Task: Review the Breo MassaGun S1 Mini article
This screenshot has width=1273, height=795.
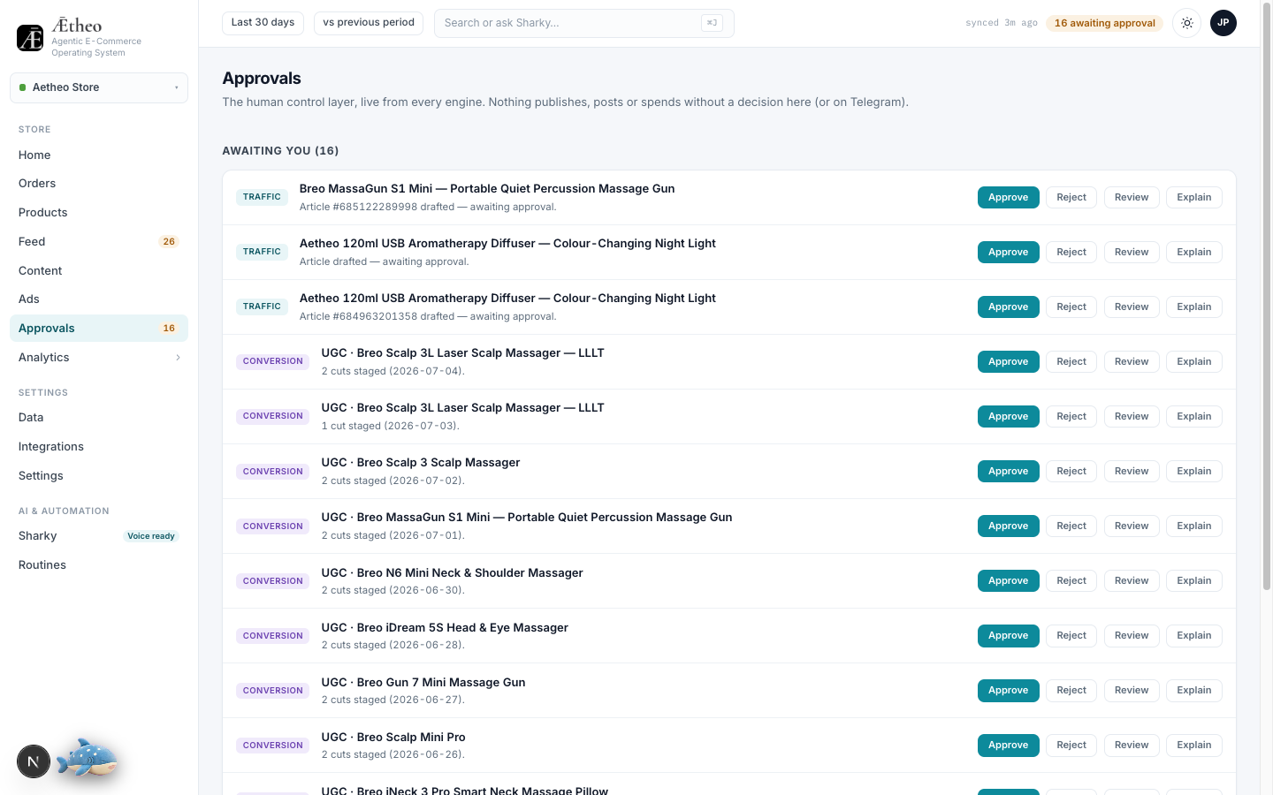Action: (x=1132, y=198)
